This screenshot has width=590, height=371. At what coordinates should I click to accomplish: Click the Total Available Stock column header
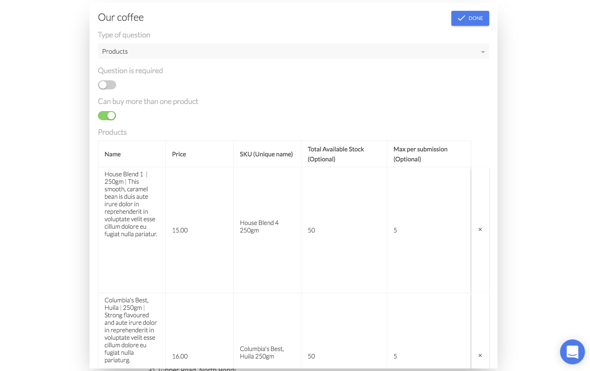pyautogui.click(x=336, y=154)
